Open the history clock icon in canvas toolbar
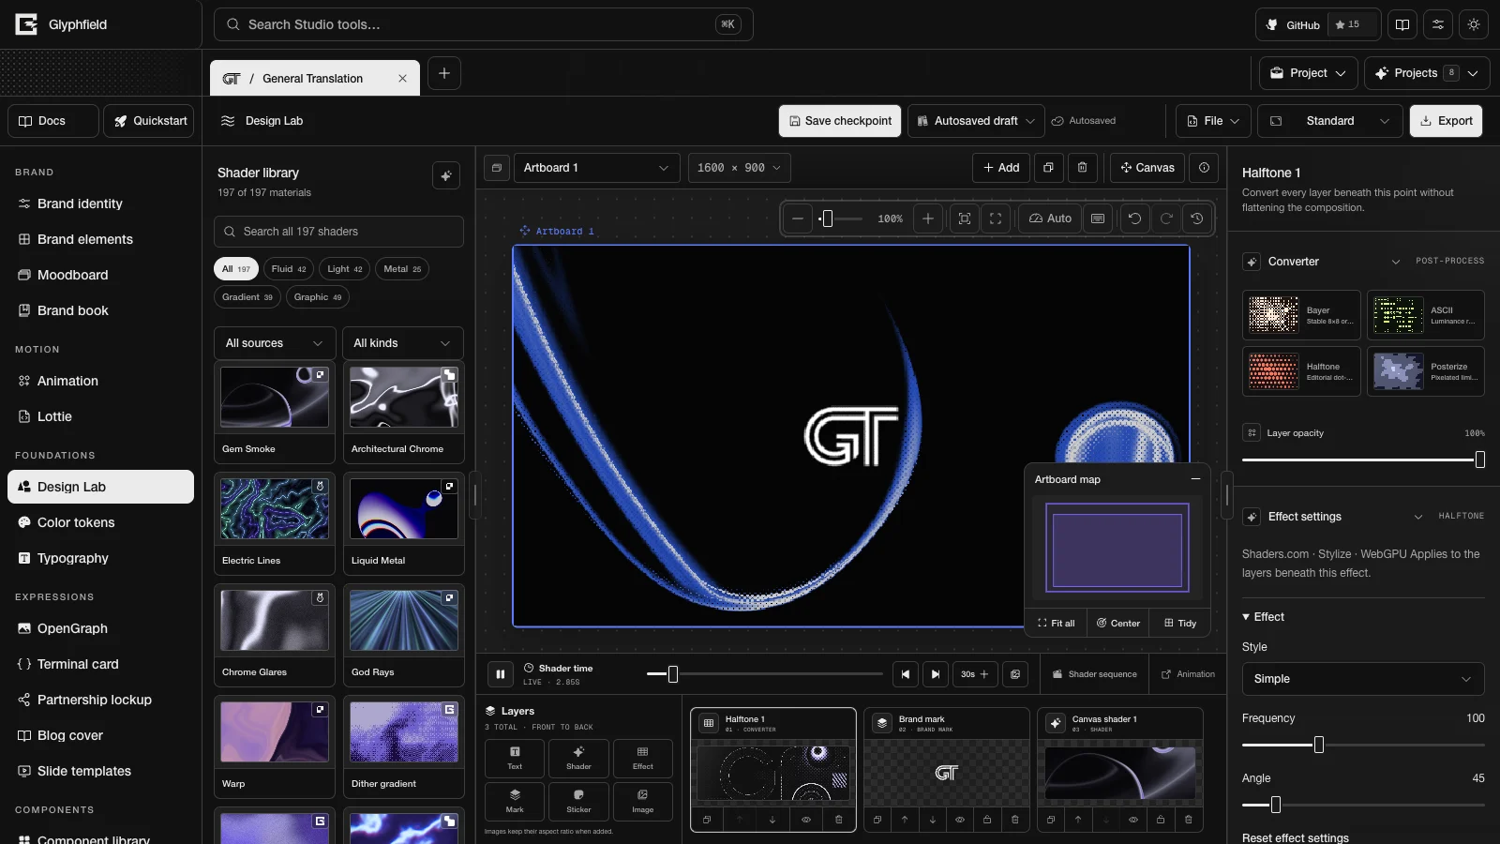Viewport: 1500px width, 844px height. [x=1197, y=219]
